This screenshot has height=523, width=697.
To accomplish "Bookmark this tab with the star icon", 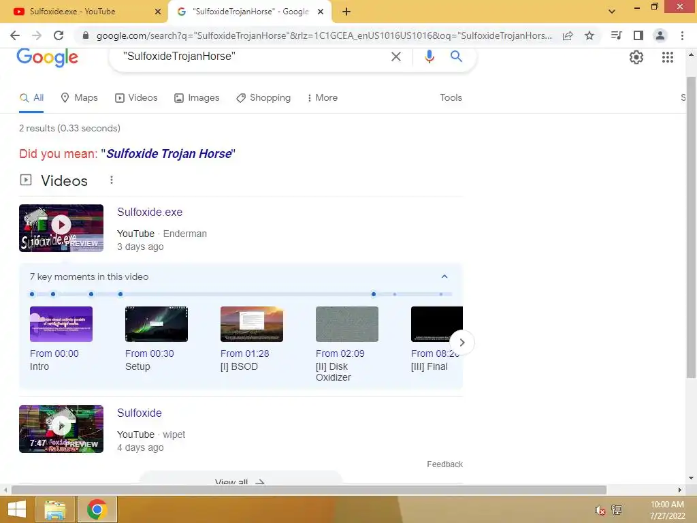I will click(x=589, y=35).
